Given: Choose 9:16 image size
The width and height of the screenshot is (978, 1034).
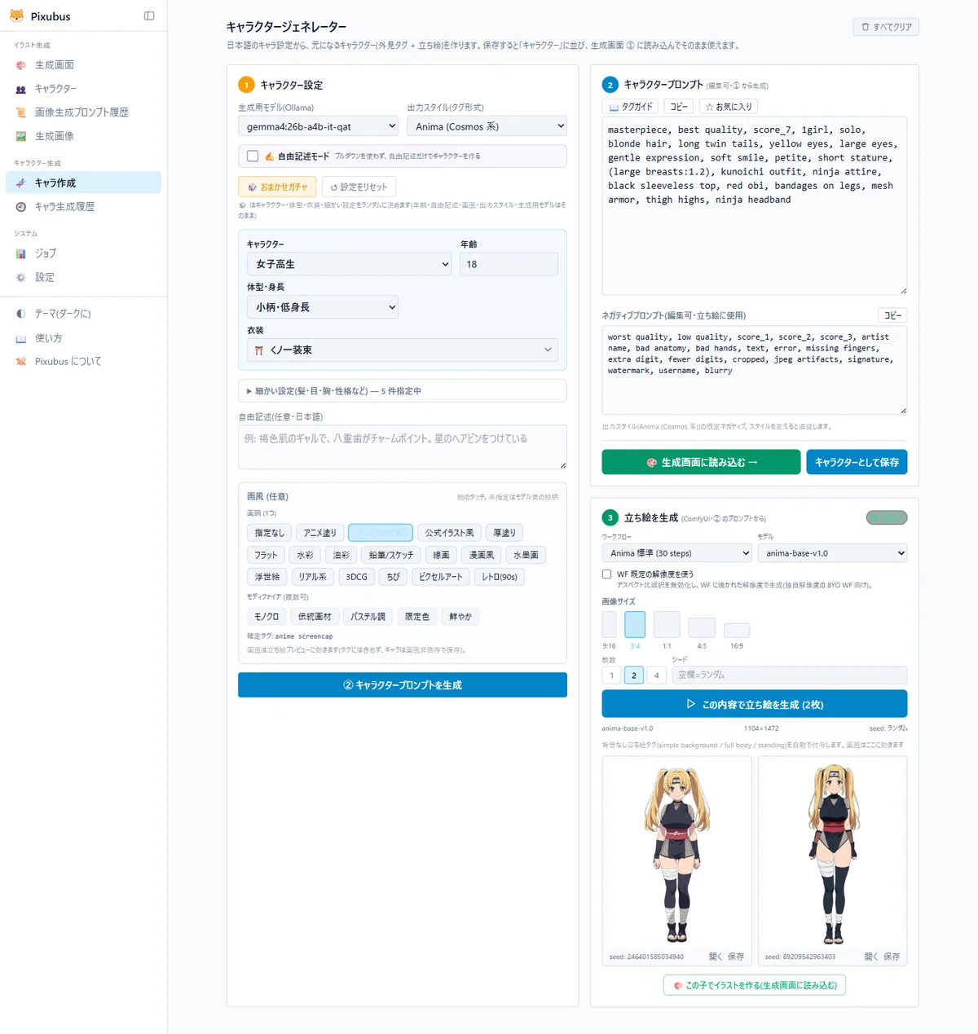Looking at the screenshot, I should pos(609,625).
